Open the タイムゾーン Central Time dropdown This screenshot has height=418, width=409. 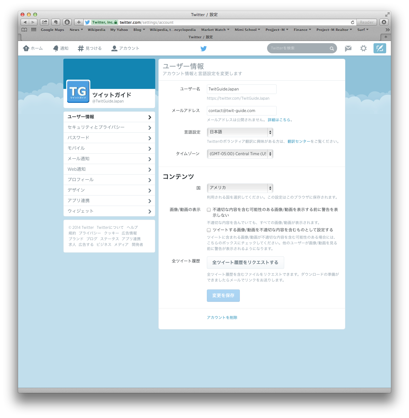(240, 154)
